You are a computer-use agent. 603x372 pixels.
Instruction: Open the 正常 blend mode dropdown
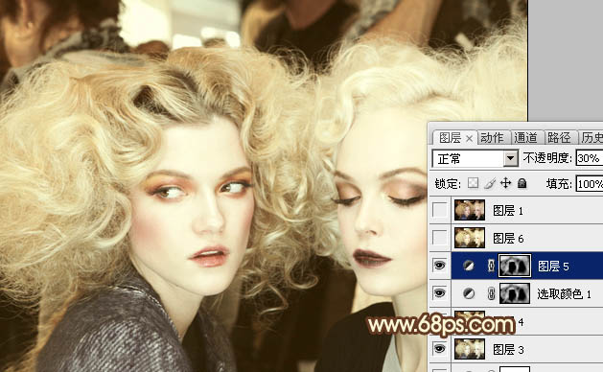511,158
